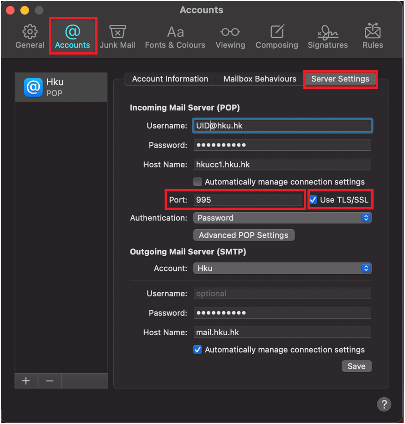Image resolution: width=405 pixels, height=424 pixels.
Task: Open the outgoing SMTP Account dropdown
Action: click(282, 268)
